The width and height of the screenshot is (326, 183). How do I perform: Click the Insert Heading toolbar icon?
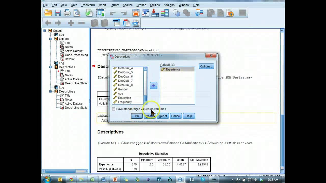click(x=116, y=23)
